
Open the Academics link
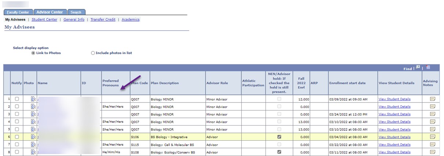[x=131, y=19]
